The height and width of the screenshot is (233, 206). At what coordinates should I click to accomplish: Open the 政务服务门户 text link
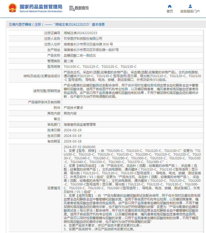(x=190, y=11)
